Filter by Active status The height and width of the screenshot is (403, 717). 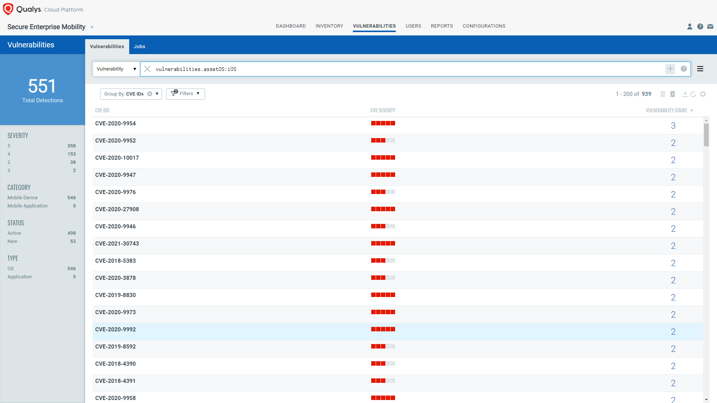click(41, 233)
